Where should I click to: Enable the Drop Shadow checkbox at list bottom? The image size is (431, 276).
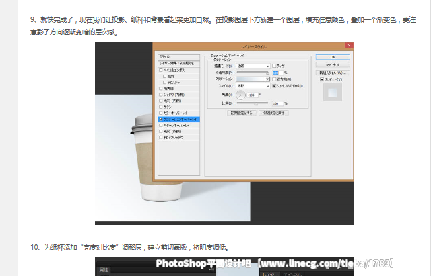click(160, 136)
